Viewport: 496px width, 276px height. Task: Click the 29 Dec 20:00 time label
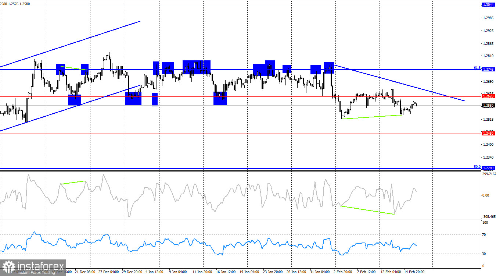(x=132, y=272)
